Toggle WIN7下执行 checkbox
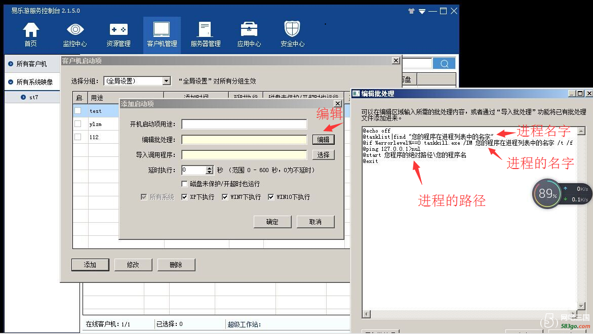593x334 pixels. coord(225,197)
